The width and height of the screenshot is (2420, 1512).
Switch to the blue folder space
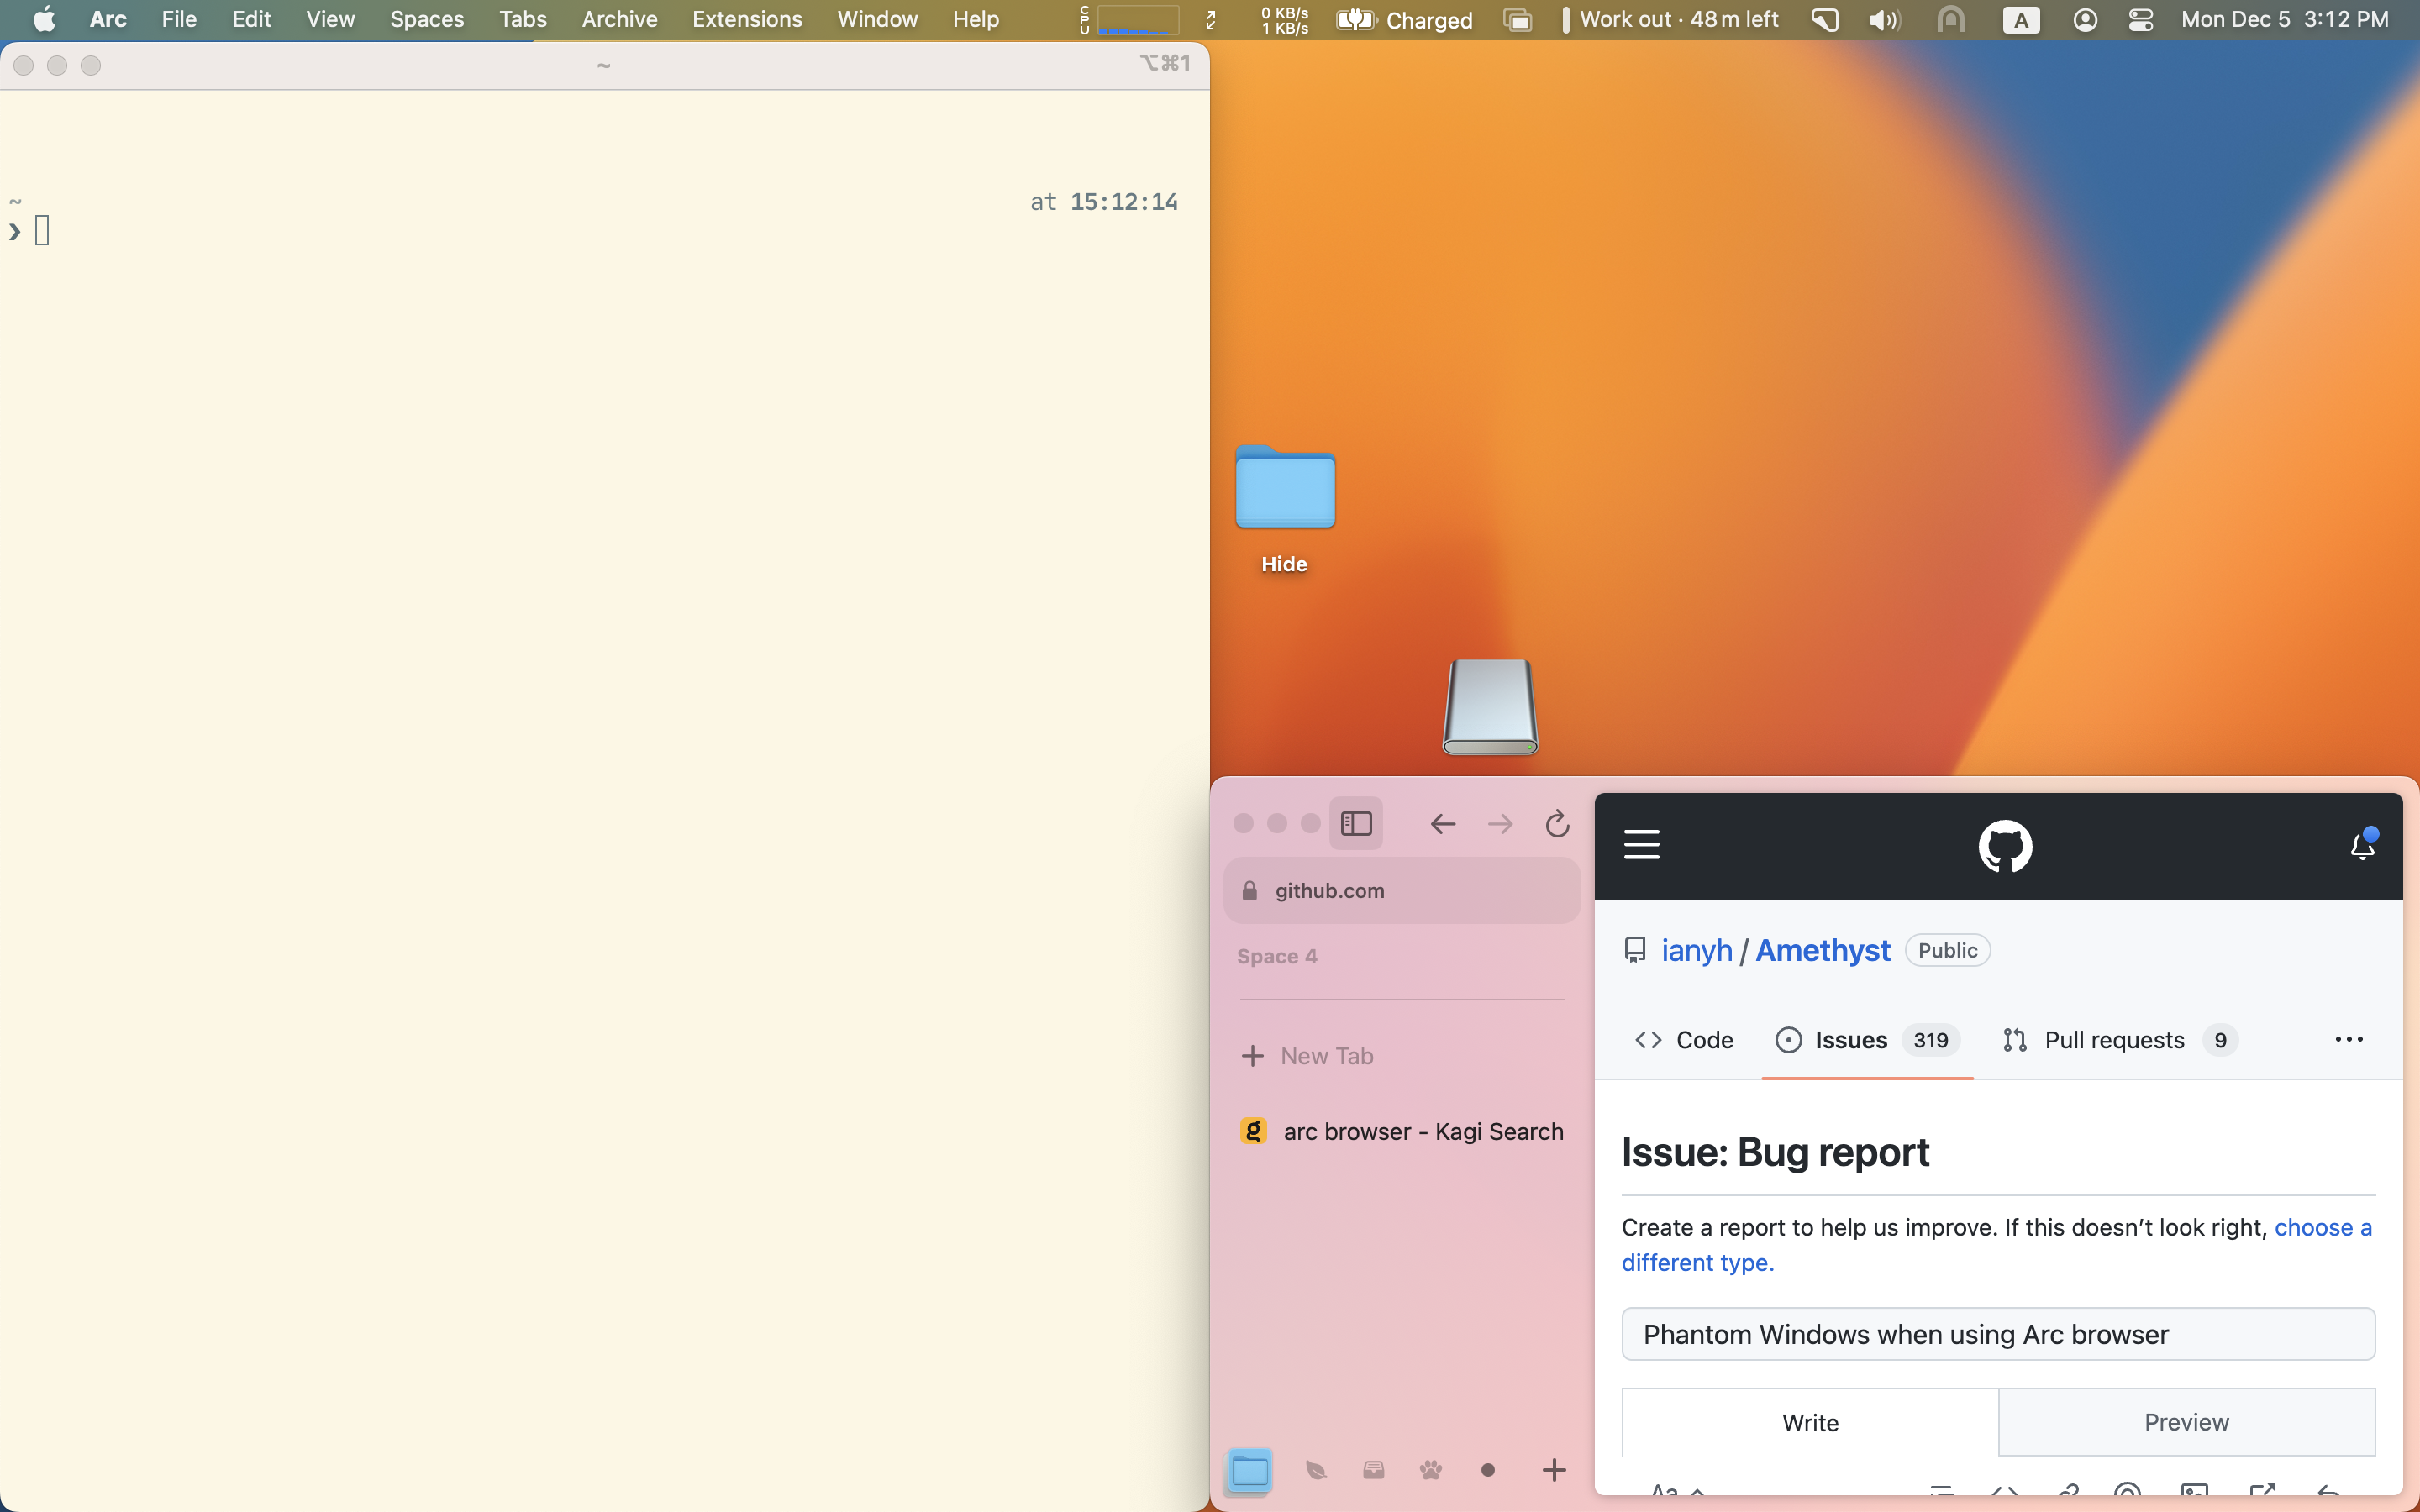[x=1249, y=1470]
